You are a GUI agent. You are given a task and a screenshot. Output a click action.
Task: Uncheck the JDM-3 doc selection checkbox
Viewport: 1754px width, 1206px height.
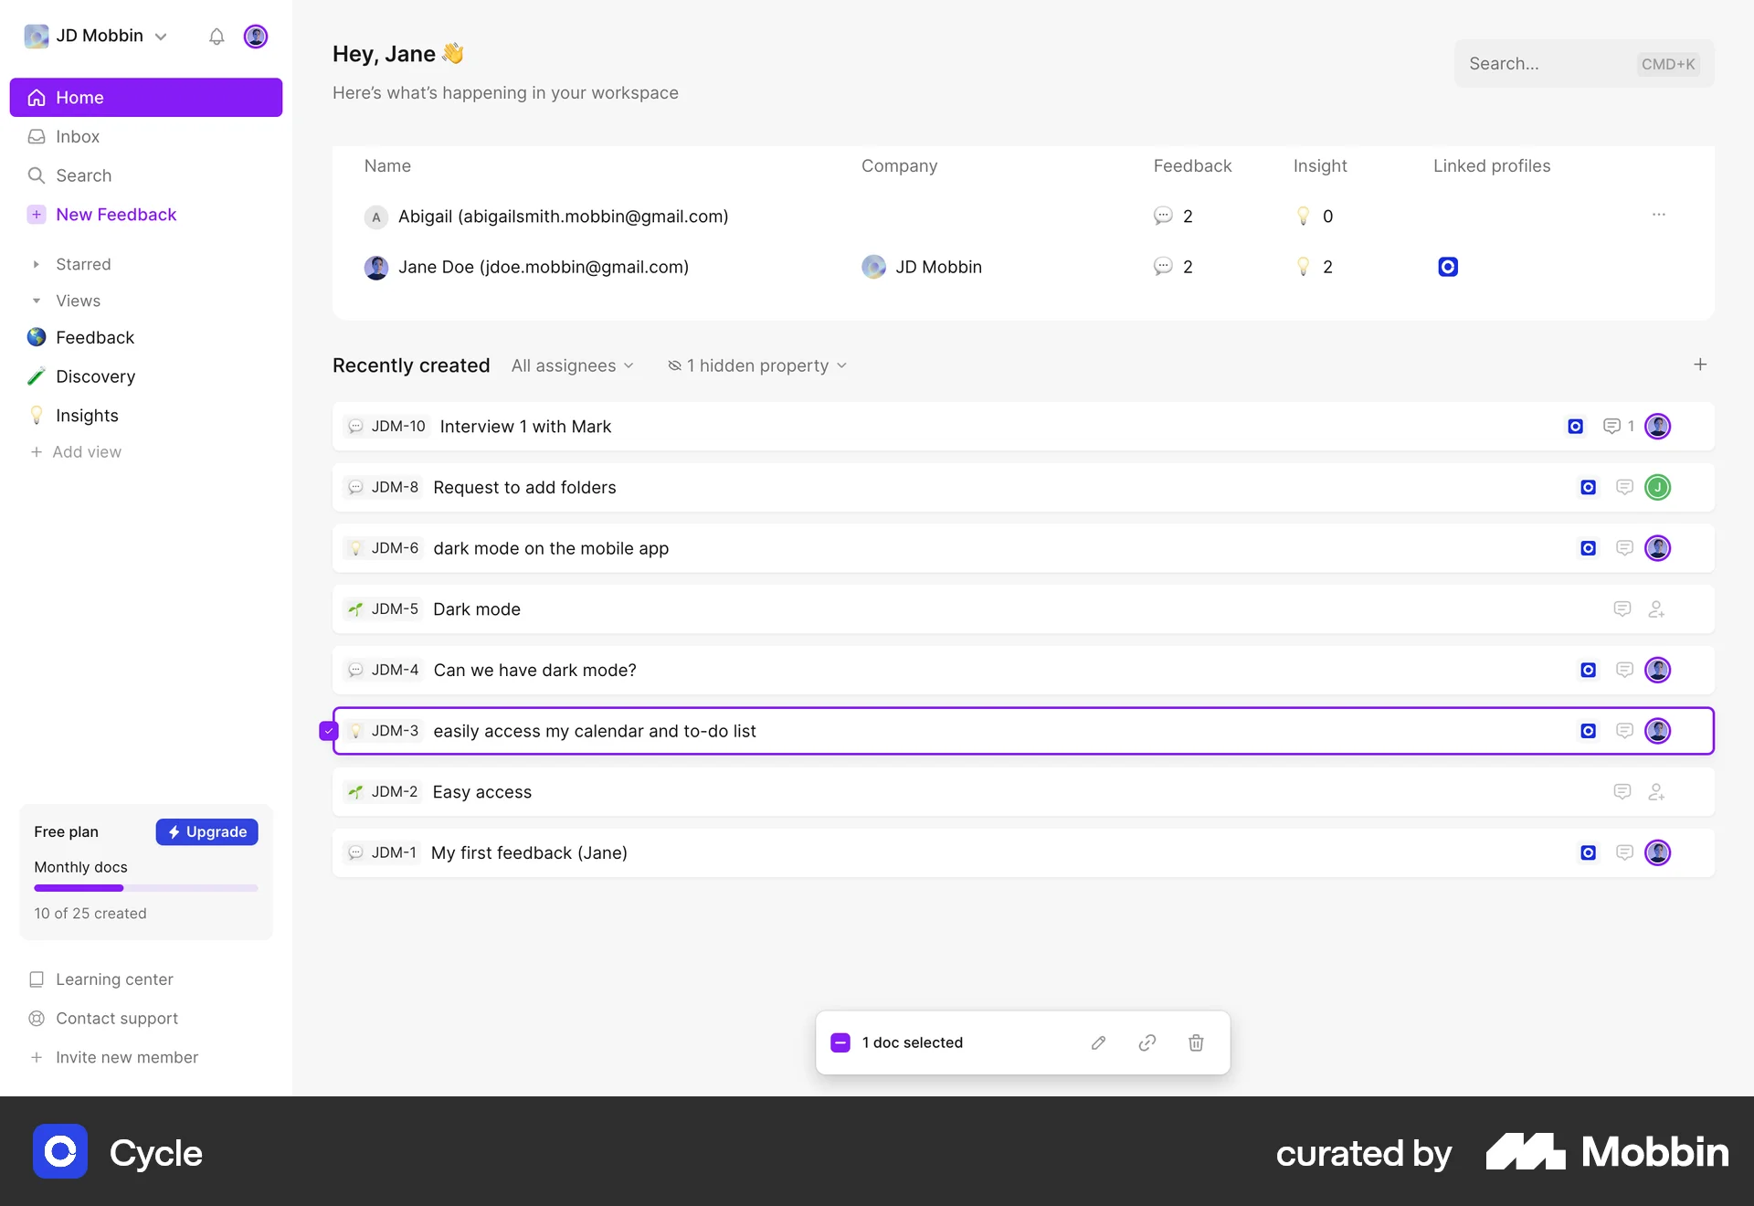(x=328, y=731)
